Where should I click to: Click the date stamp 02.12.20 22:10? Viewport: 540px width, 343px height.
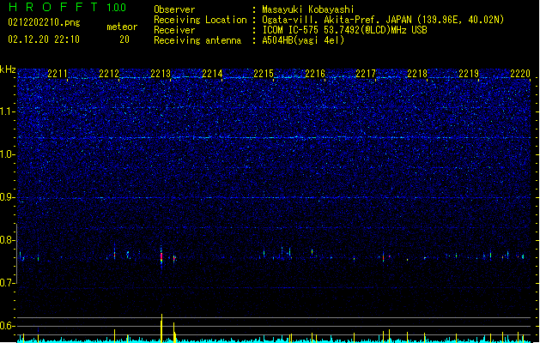click(x=44, y=39)
